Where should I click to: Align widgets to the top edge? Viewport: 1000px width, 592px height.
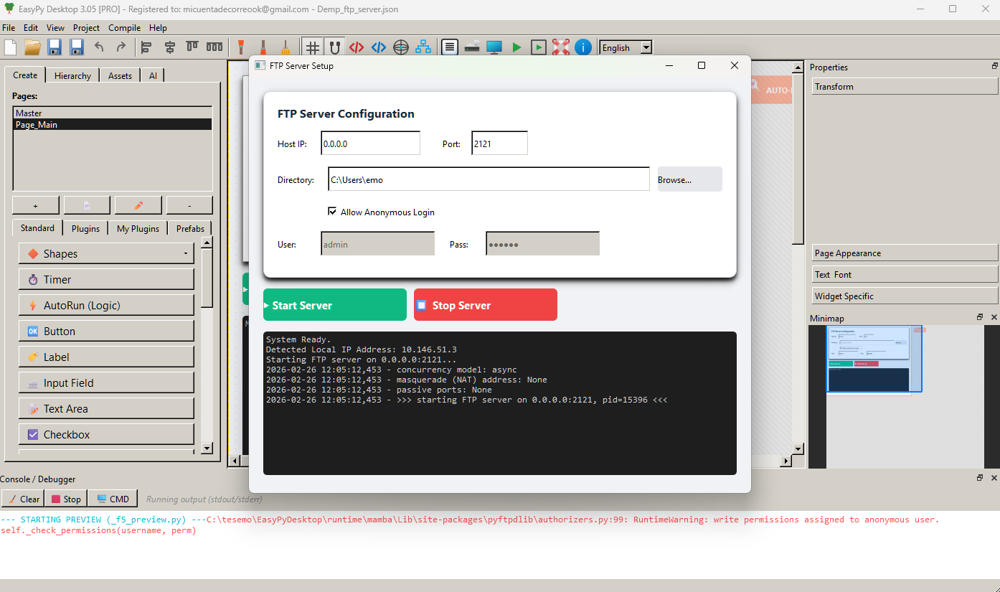pyautogui.click(x=192, y=47)
